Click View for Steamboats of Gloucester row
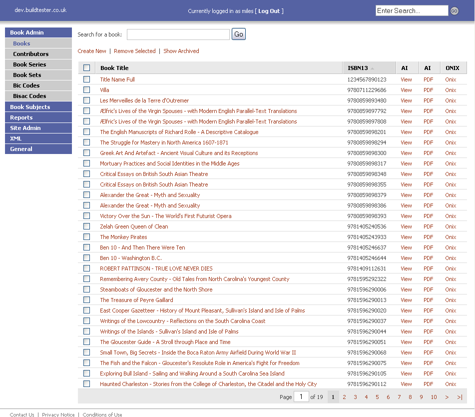The image size is (475, 417). 406,289
